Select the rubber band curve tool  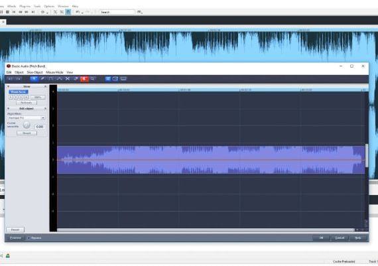click(x=59, y=79)
